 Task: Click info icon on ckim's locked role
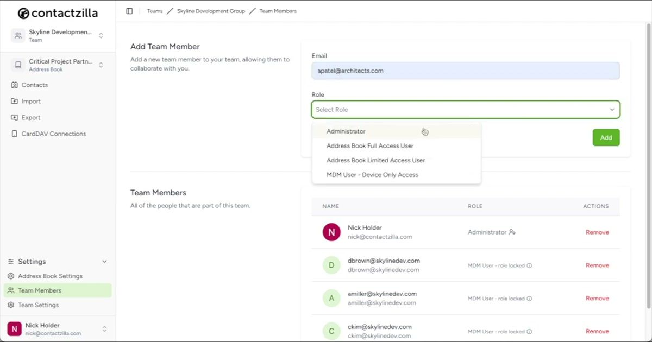click(x=529, y=332)
